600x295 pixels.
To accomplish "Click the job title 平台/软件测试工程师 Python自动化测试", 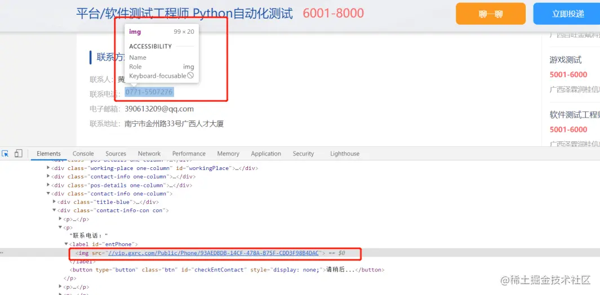I will pyautogui.click(x=184, y=14).
